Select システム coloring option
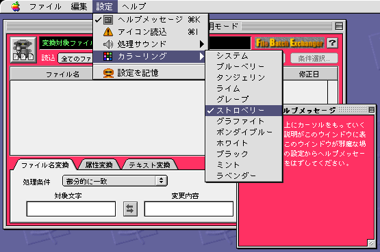This screenshot has width=380, height=252. coord(244,56)
